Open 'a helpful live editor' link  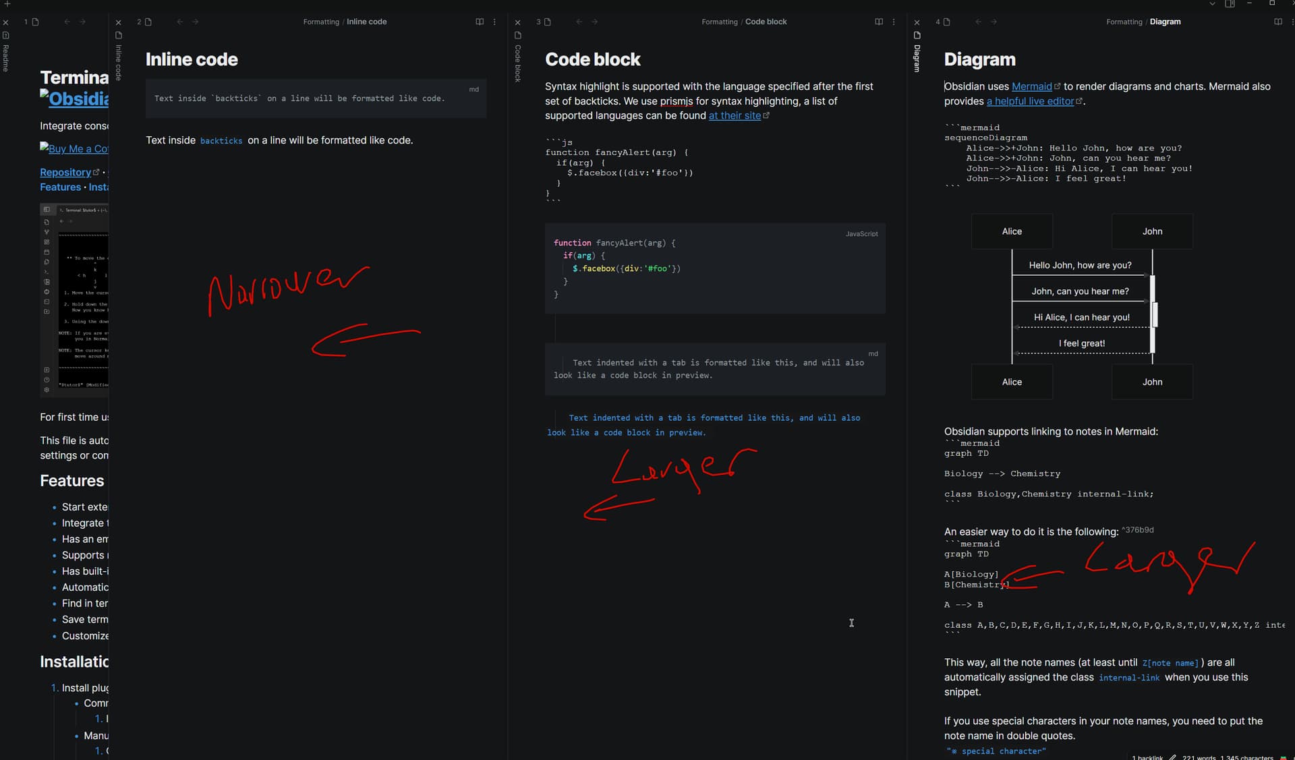tap(1031, 101)
